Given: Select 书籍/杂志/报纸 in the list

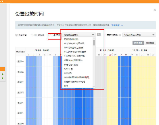Looking at the screenshot, I should click(x=71, y=65).
